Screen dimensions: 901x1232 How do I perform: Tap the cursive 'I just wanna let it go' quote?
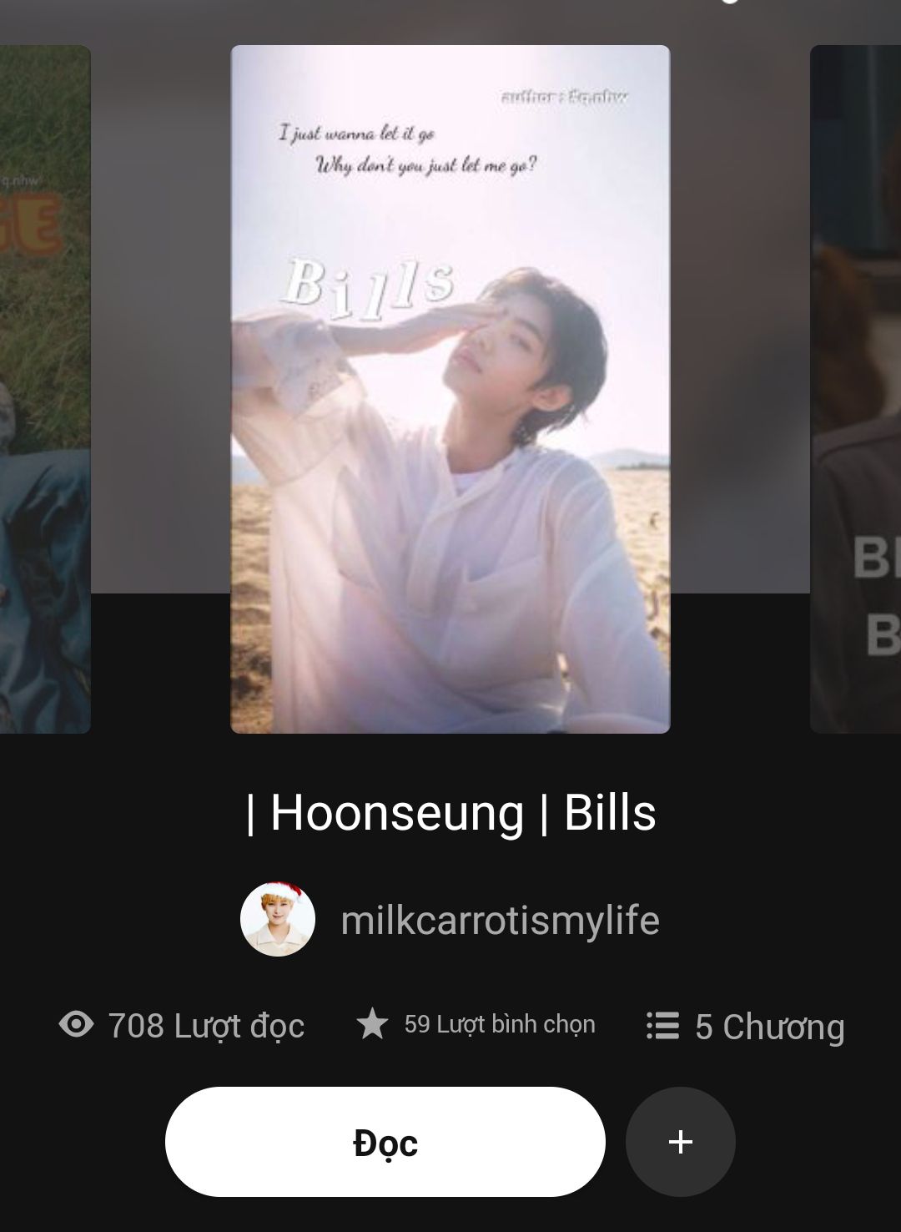pyautogui.click(x=356, y=134)
